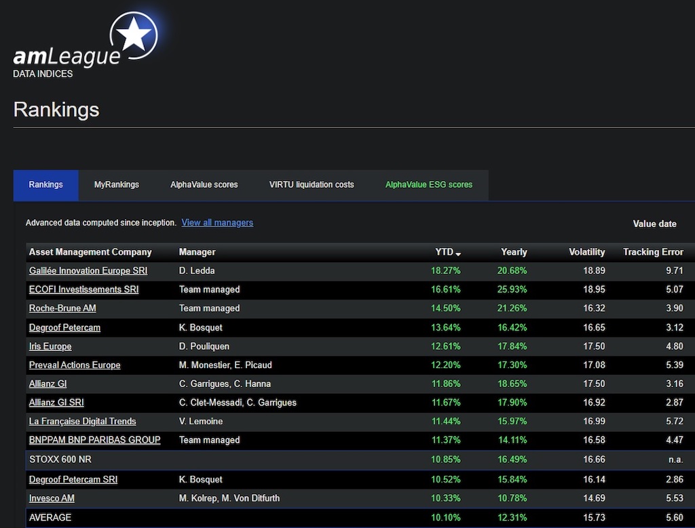695x528 pixels.
Task: Click the 12.61% Iris Europe YTD value
Action: [x=445, y=346]
